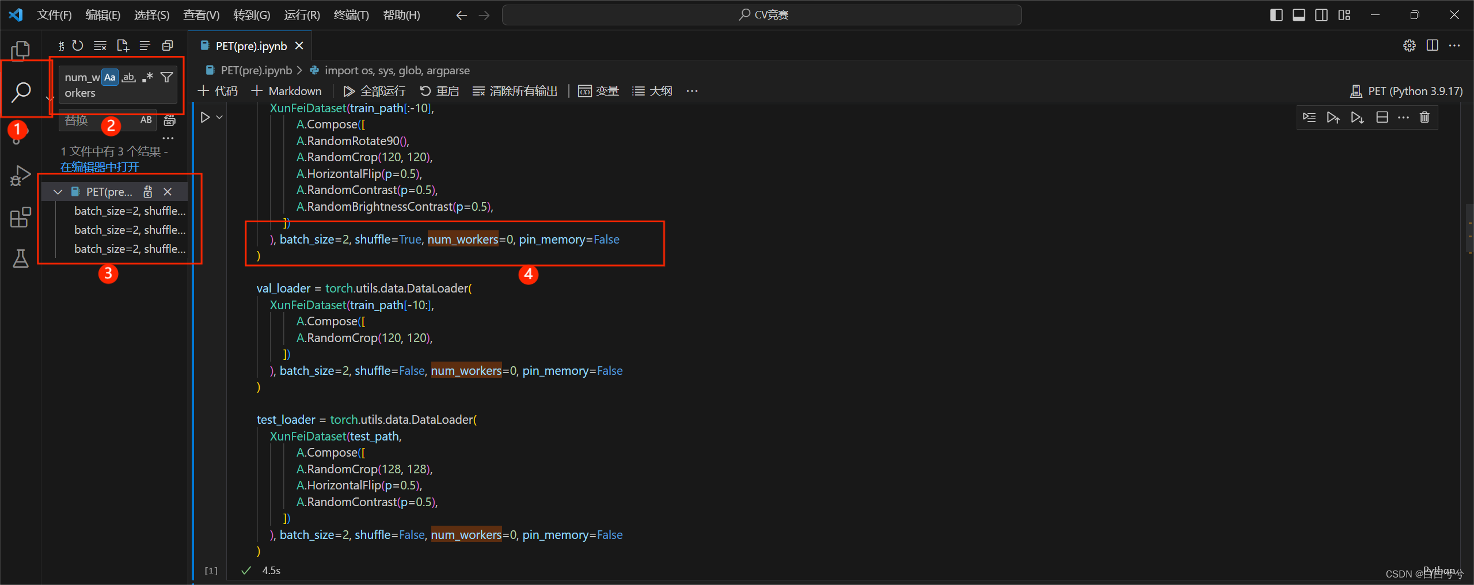The height and width of the screenshot is (585, 1474).
Task: View search results as tree
Action: [145, 45]
